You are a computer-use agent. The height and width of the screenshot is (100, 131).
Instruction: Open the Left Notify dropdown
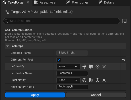(69, 67)
